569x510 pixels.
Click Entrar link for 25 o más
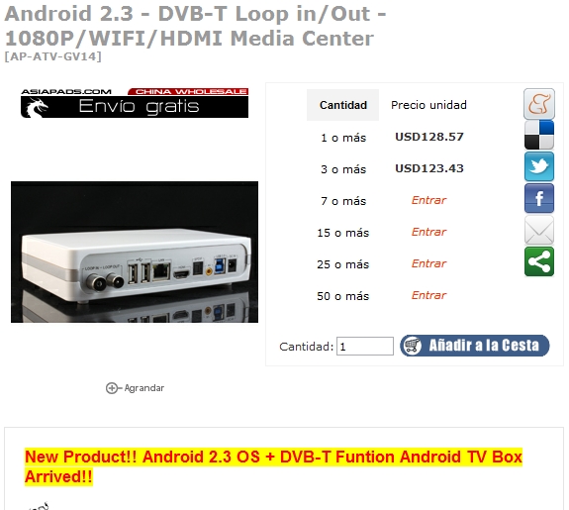point(428,263)
